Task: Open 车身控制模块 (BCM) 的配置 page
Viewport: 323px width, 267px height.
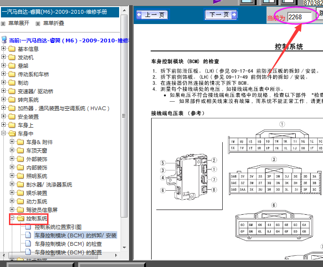Action: [x=68, y=252]
